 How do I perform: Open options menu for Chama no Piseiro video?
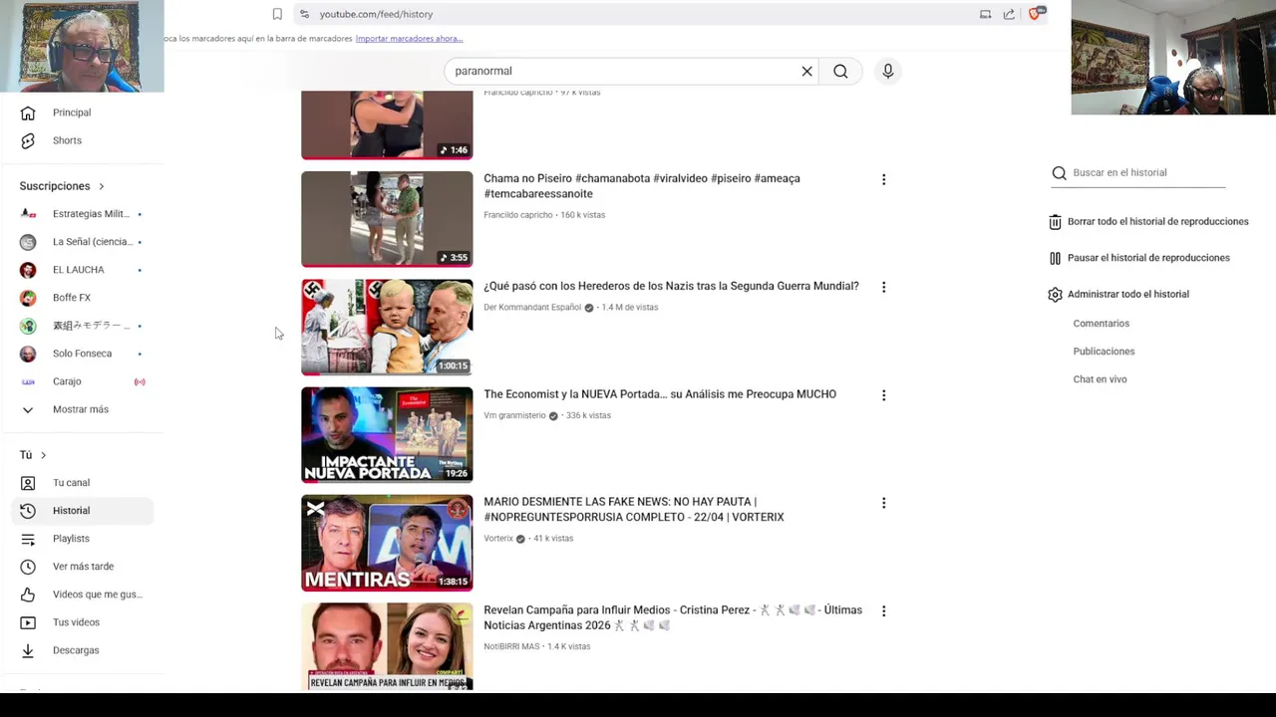(883, 180)
